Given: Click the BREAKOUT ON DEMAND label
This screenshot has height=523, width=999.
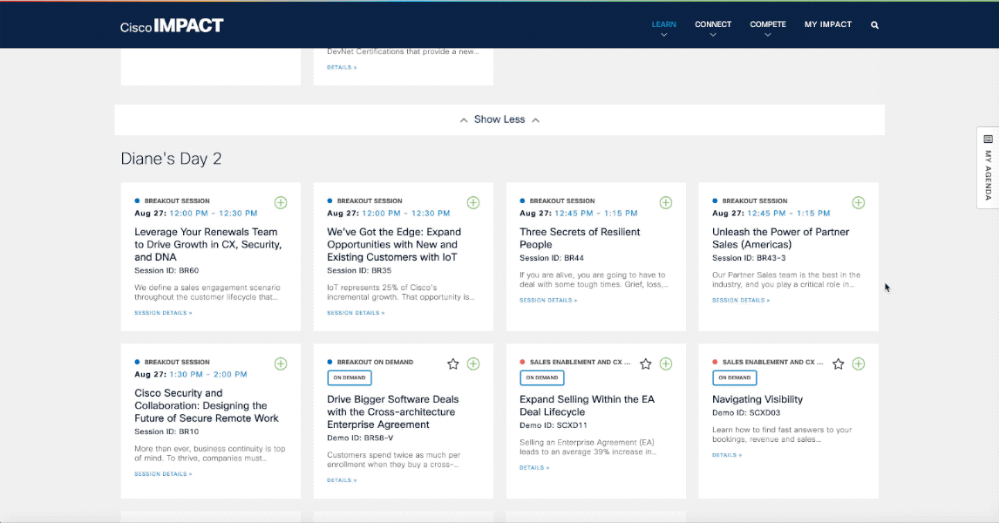Looking at the screenshot, I should (x=375, y=362).
